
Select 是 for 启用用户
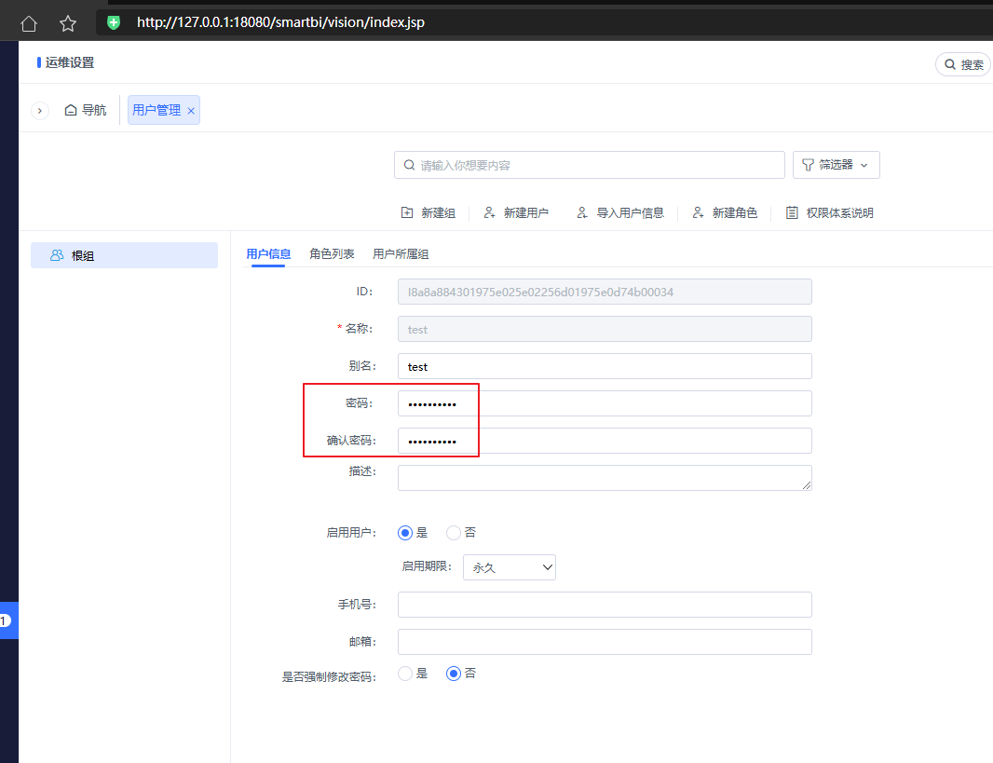pos(405,533)
